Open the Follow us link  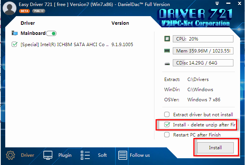[x=140, y=155]
